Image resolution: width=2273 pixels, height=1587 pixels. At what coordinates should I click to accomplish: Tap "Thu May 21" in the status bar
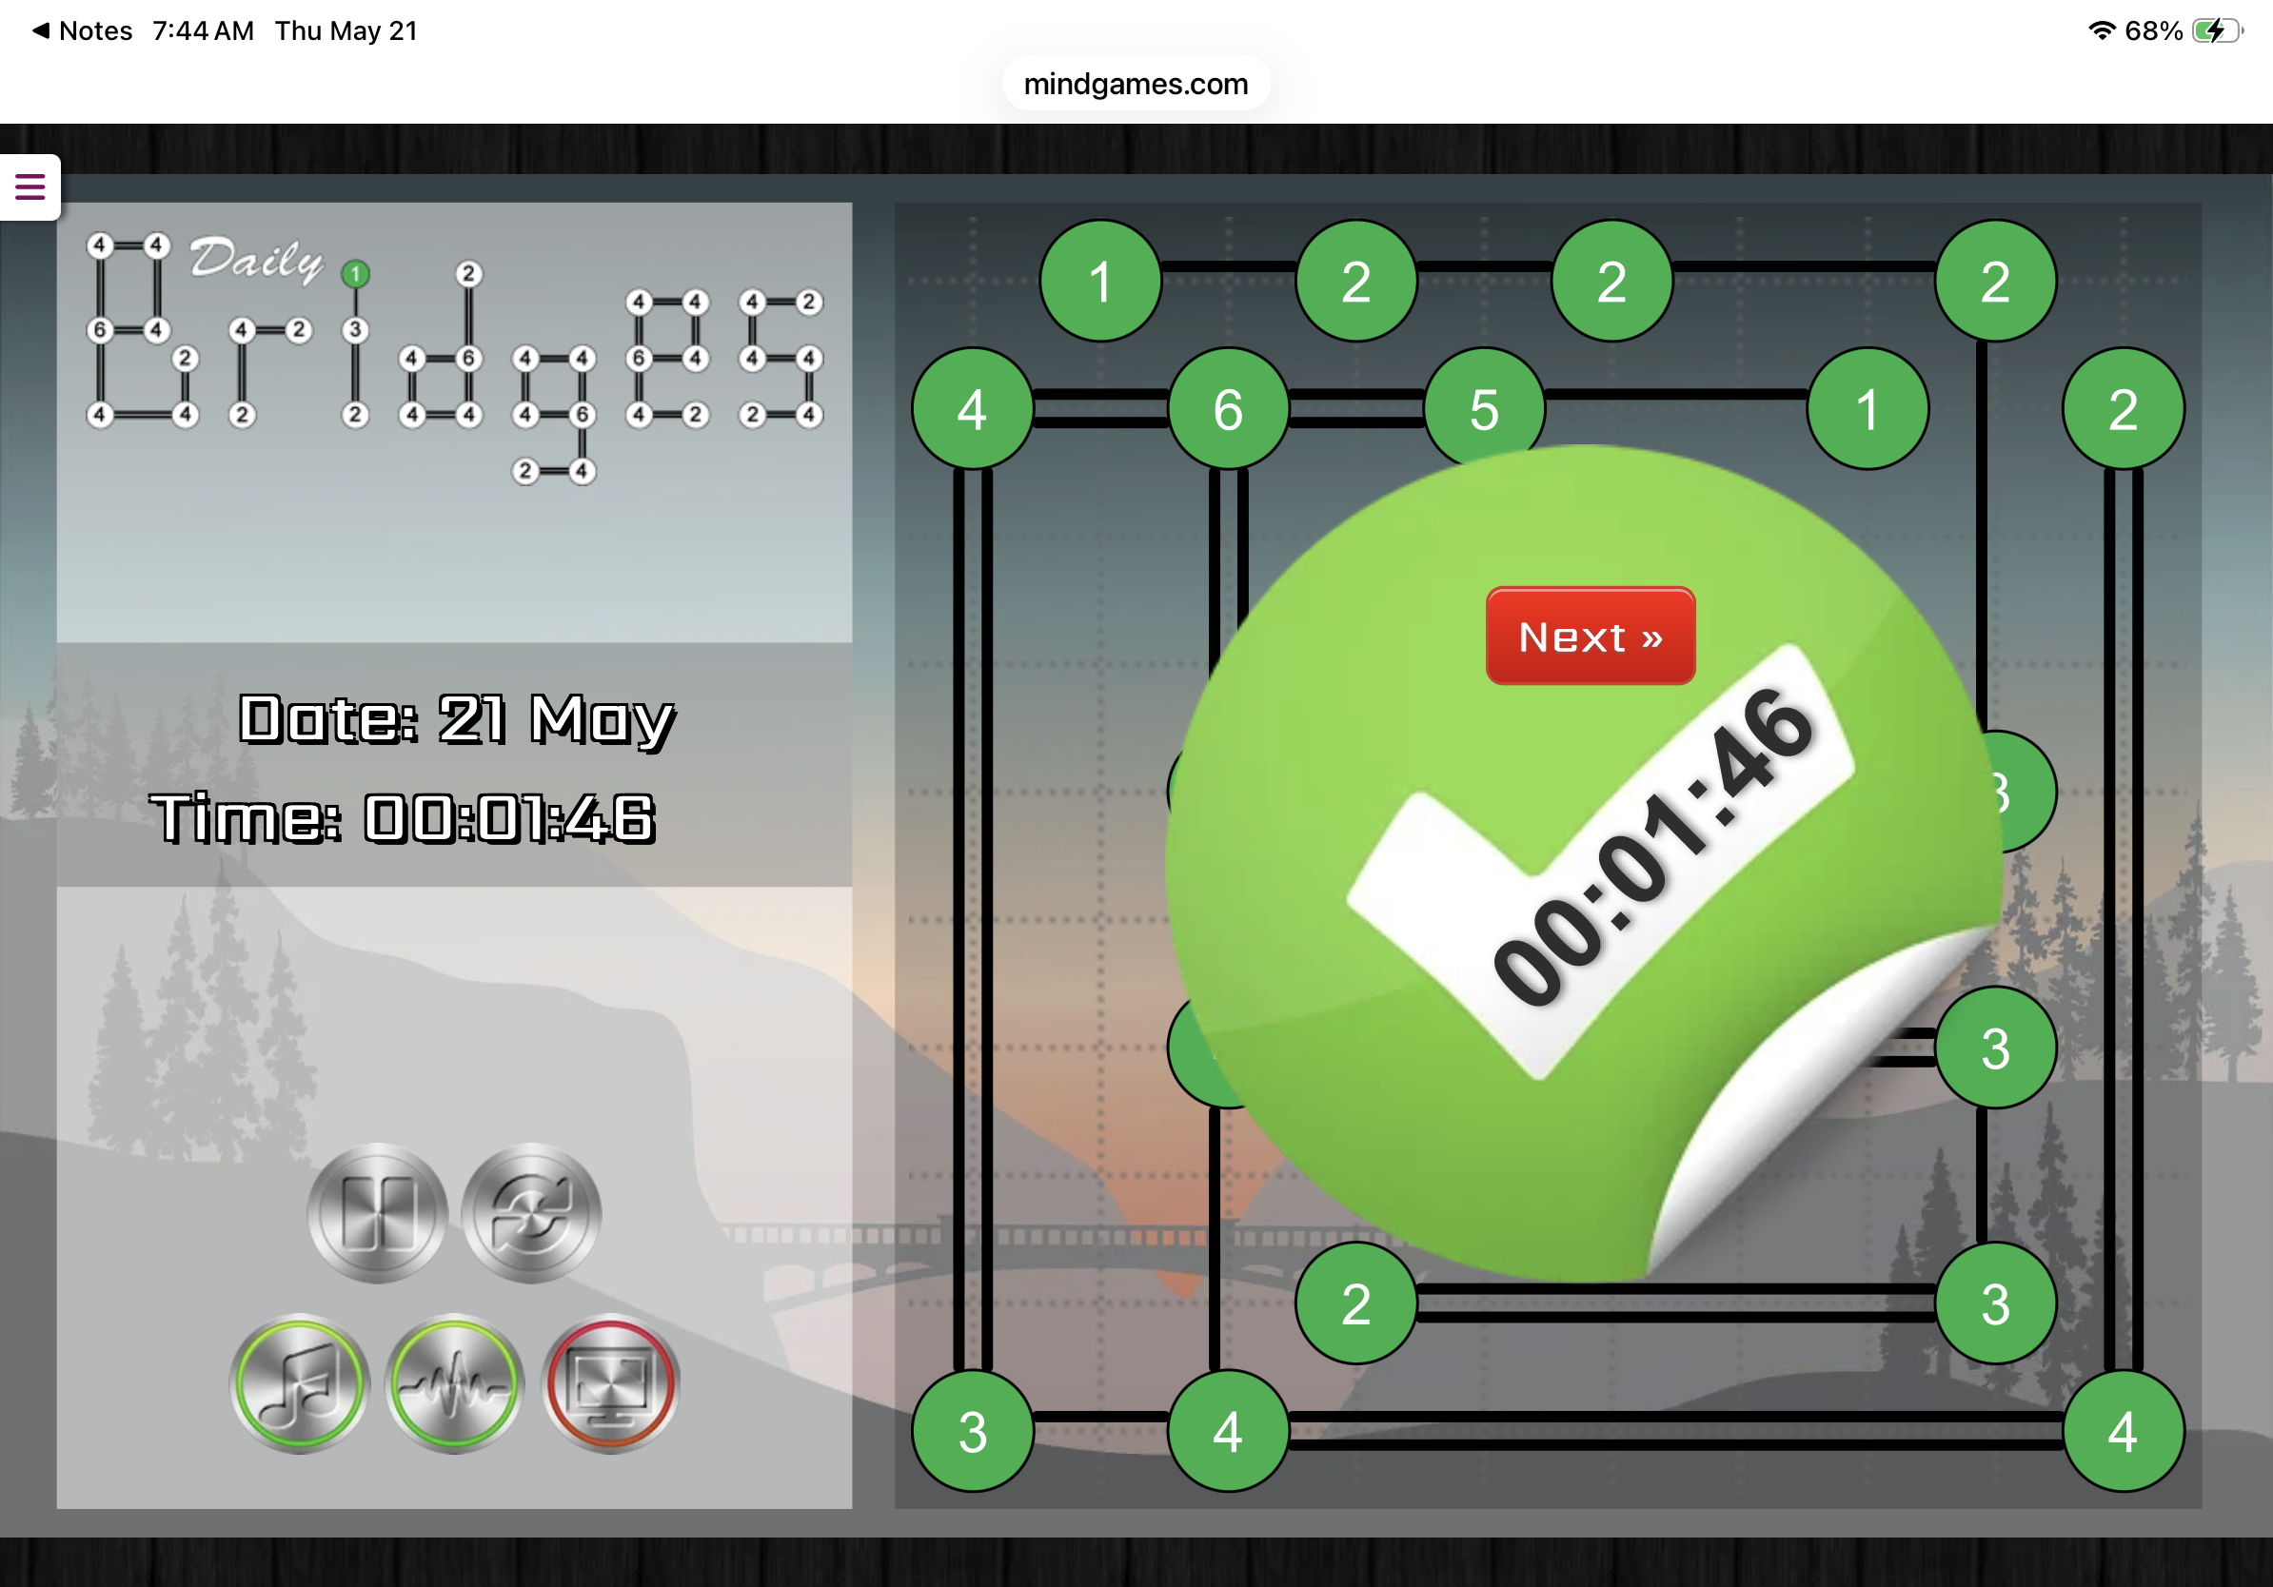pos(346,30)
